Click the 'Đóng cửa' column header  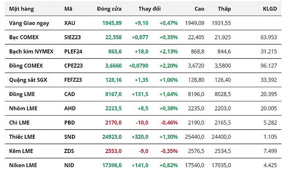tap(109, 9)
